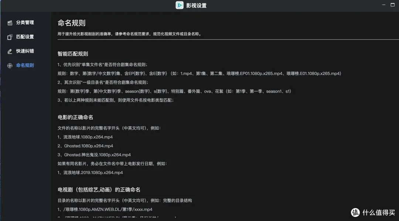The height and width of the screenshot is (221, 399).
Task: Go to the 快速纠错 section
Action: [x=25, y=51]
